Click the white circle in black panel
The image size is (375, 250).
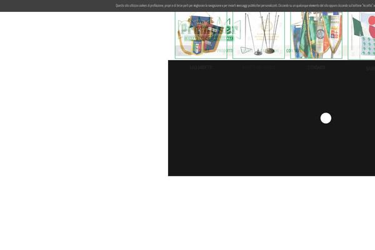coord(326,118)
